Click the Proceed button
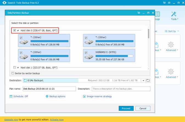185x122 pixels. pos(126,108)
